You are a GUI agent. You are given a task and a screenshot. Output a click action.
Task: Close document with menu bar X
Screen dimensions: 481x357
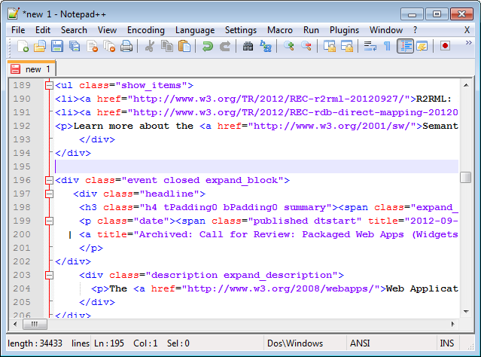tap(467, 30)
